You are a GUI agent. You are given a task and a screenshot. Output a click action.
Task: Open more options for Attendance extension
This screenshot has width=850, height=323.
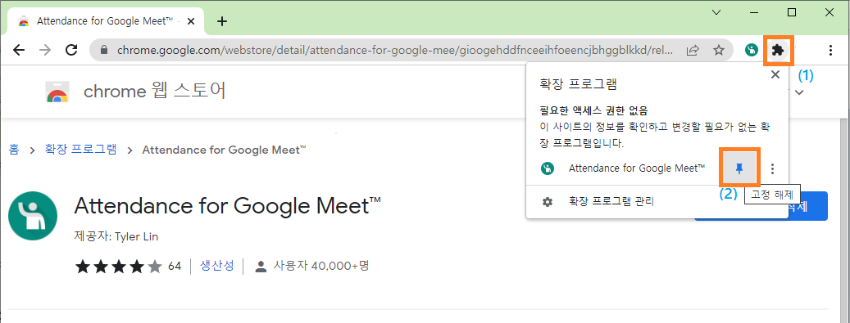(772, 168)
